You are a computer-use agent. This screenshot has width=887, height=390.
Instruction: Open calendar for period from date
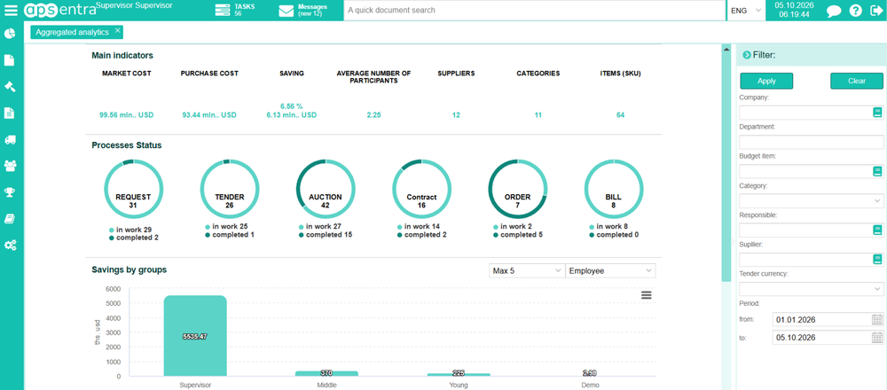(x=877, y=319)
